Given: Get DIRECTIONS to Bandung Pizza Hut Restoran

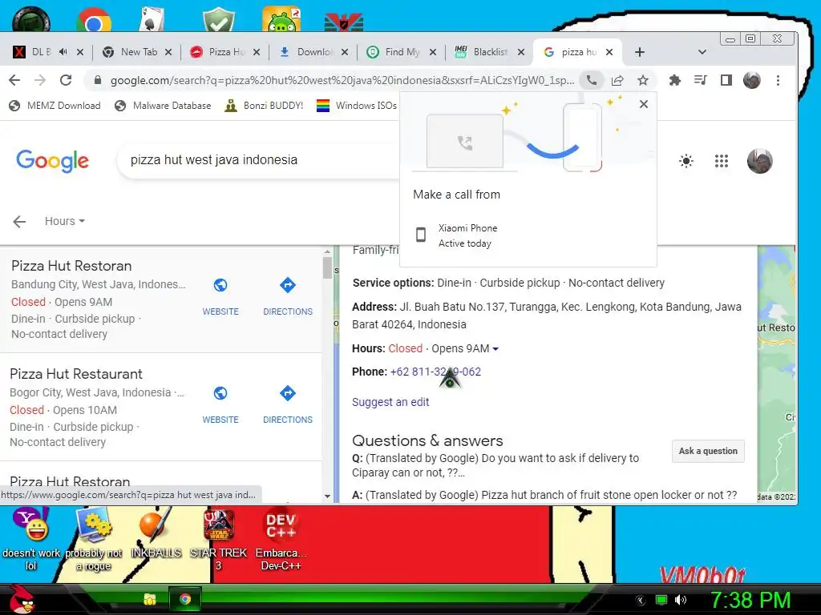Looking at the screenshot, I should click(x=288, y=296).
